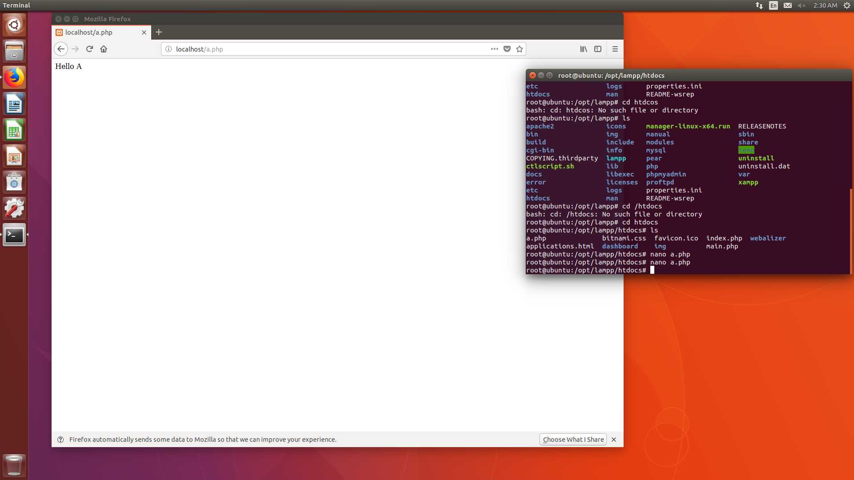Click a.php in terminal ls output
The width and height of the screenshot is (854, 480).
point(536,238)
